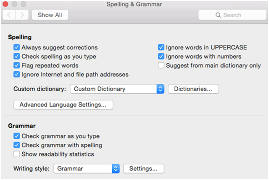Click the Spelling section heading
Image resolution: width=269 pixels, height=180 pixels.
[x=20, y=37]
